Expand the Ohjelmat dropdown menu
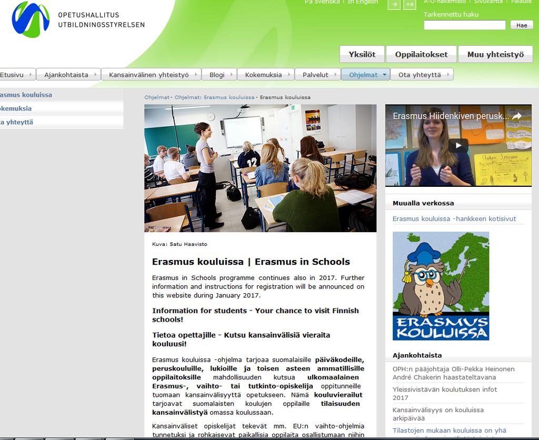Image resolution: width=539 pixels, height=440 pixels. click(x=365, y=75)
